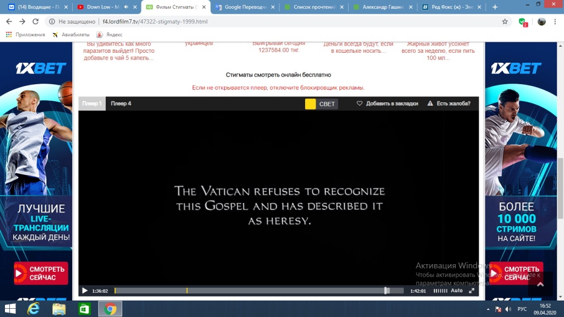Open the Chrome profile avatar

click(541, 21)
